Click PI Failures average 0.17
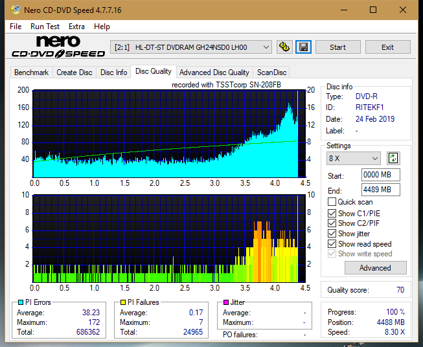This screenshot has width=423, height=347. (196, 312)
